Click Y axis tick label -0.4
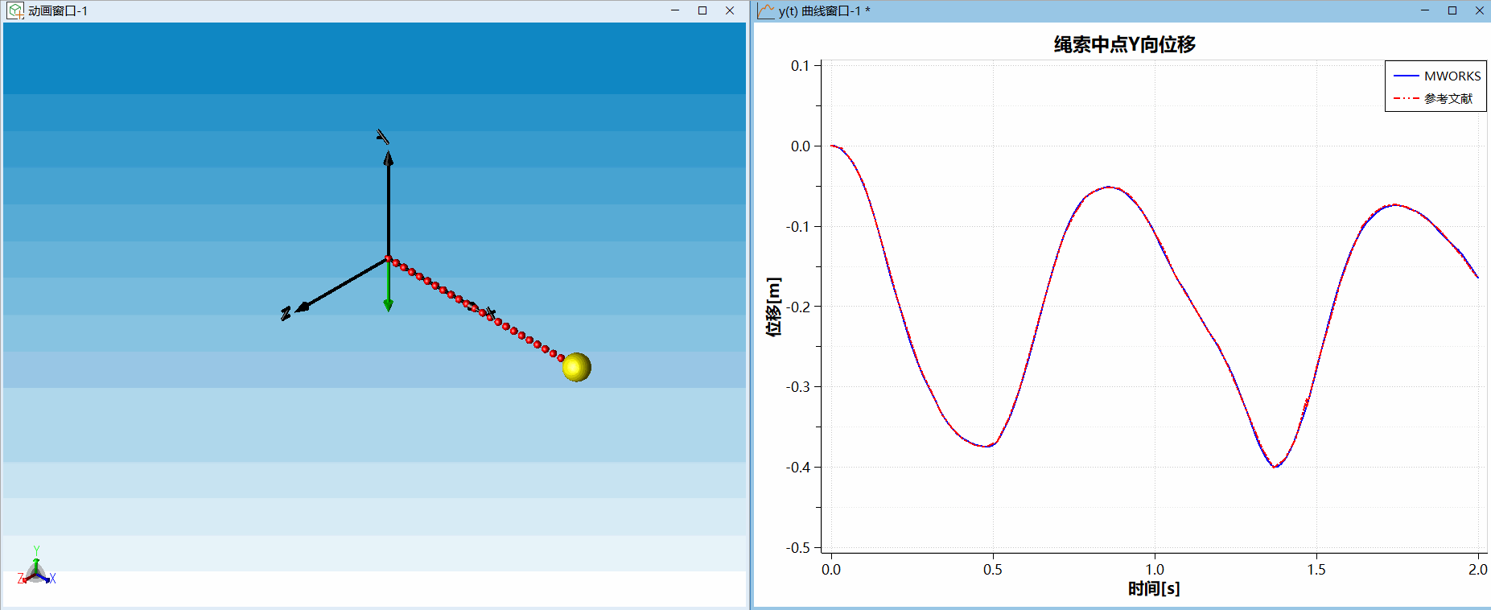The image size is (1491, 610). click(798, 468)
